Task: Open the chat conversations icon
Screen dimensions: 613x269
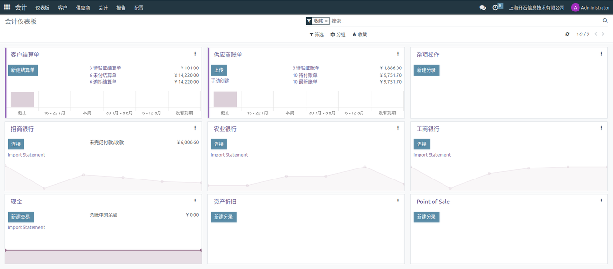Action: point(482,8)
